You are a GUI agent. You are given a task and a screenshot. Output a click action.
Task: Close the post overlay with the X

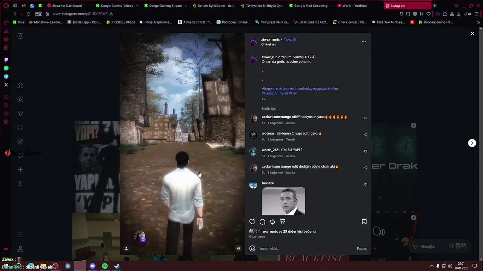point(472,33)
